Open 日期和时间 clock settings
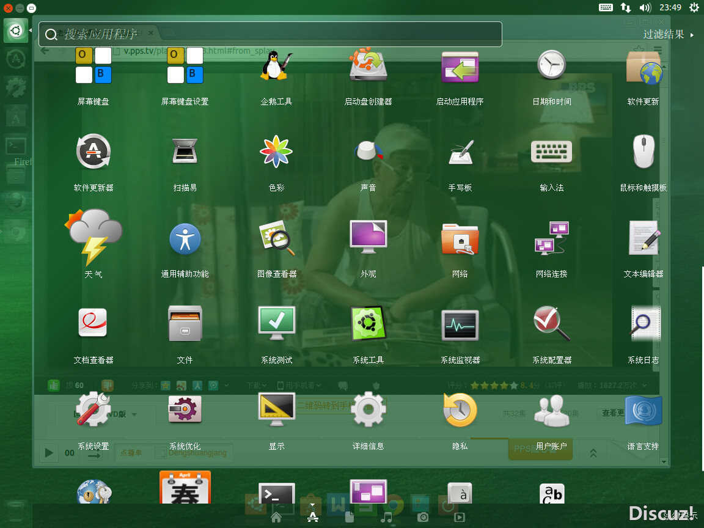Image resolution: width=704 pixels, height=528 pixels. (551, 65)
